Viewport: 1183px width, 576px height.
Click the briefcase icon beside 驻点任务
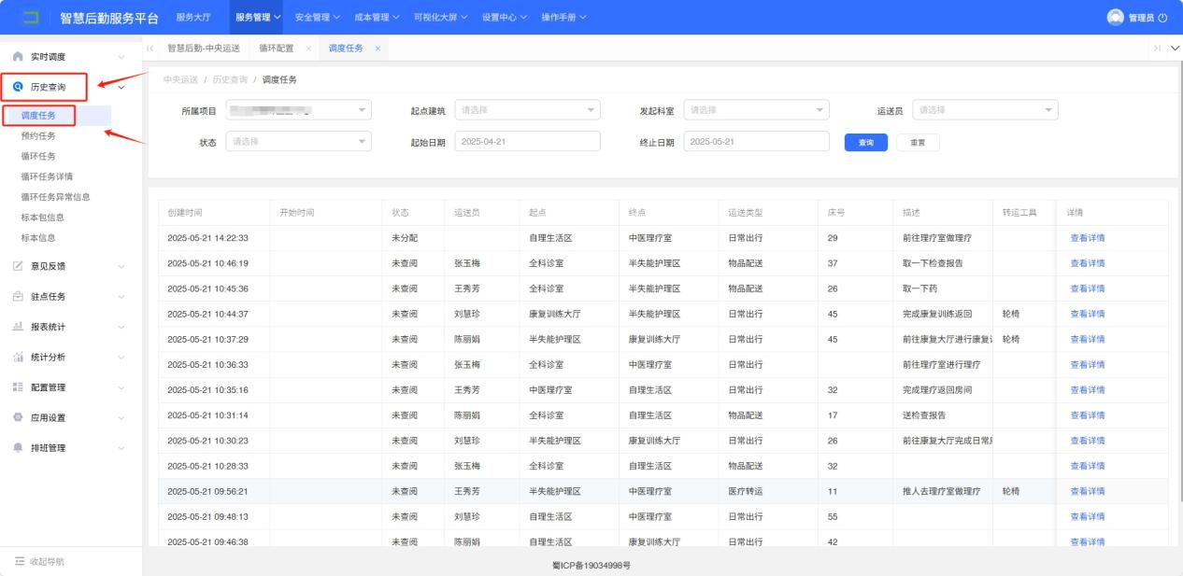coord(19,297)
